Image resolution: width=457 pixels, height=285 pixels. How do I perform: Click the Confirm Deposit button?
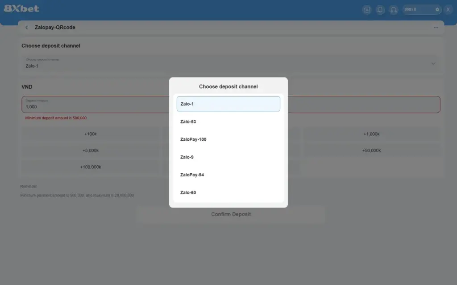pos(231,214)
